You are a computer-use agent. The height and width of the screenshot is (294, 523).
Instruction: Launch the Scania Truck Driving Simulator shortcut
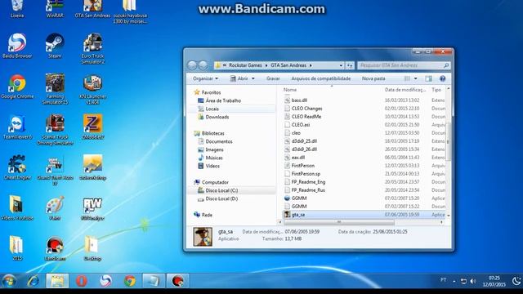tap(55, 130)
